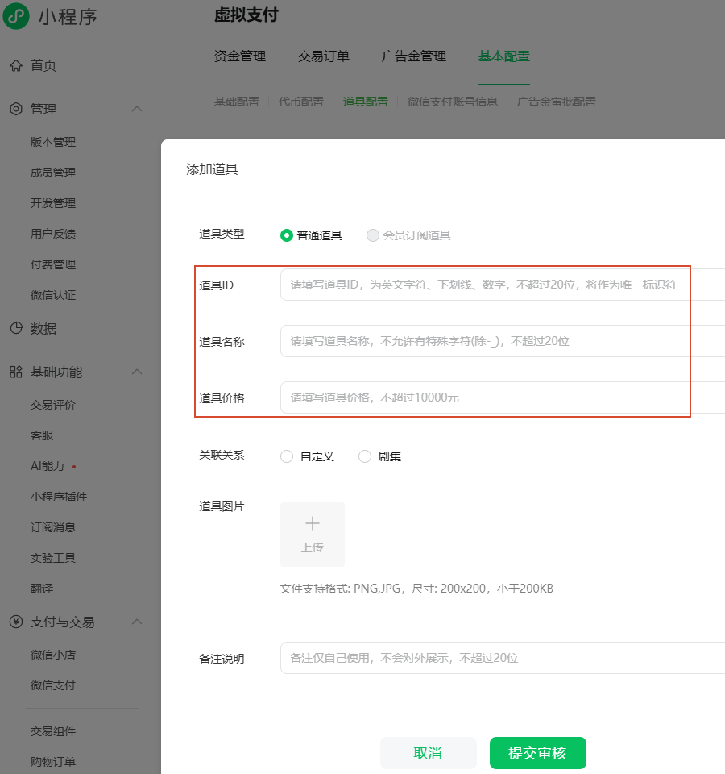This screenshot has width=725, height=774.
Task: Open the 代币配置 sub-tab
Action: (x=301, y=102)
